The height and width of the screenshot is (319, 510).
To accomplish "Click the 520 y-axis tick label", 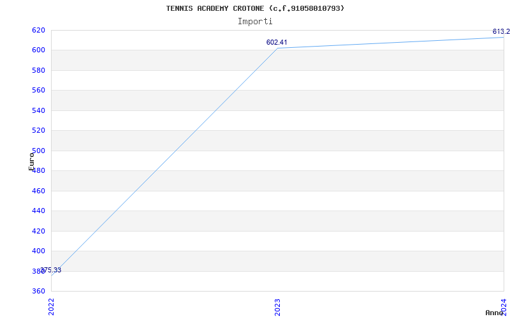I will 38,131.
